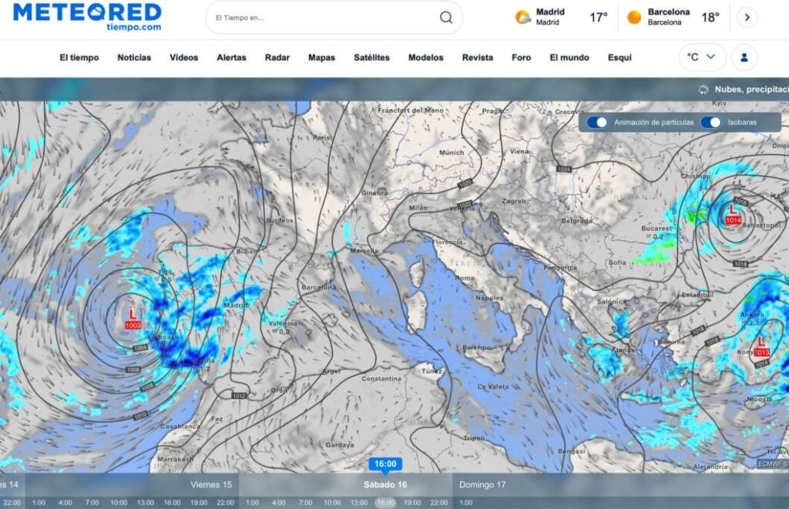789x509 pixels.
Task: Click Madrid's partly cloudy weather icon
Action: 523,17
